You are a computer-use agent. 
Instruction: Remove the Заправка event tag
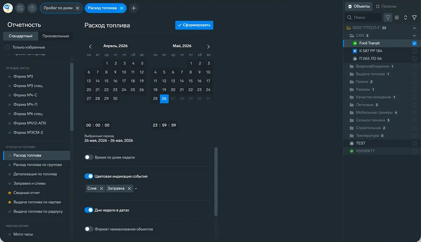coord(129,189)
